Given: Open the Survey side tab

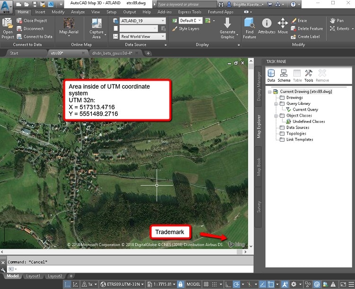Looking at the screenshot, I should (258, 207).
